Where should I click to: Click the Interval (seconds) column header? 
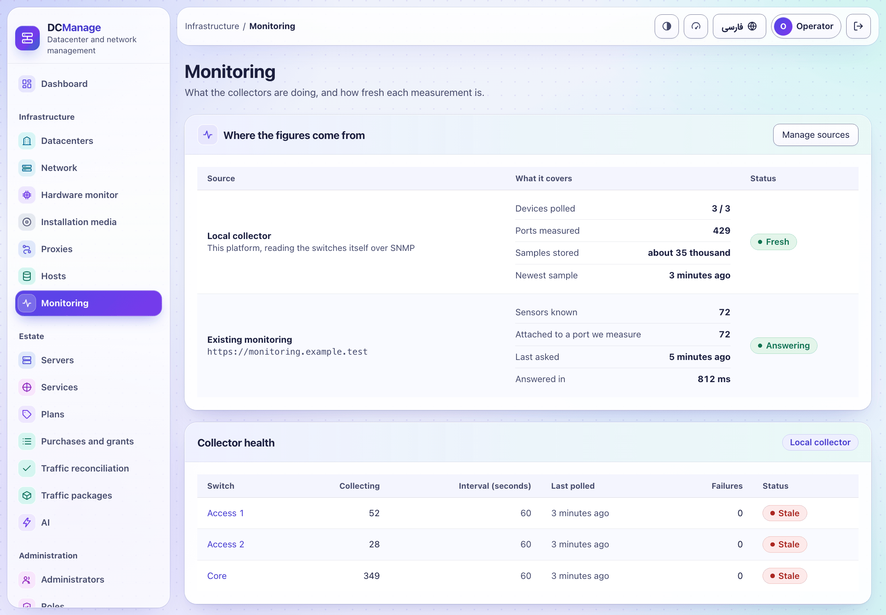pyautogui.click(x=495, y=486)
